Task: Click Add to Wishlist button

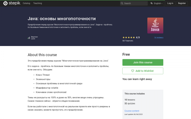Action: (x=143, y=71)
